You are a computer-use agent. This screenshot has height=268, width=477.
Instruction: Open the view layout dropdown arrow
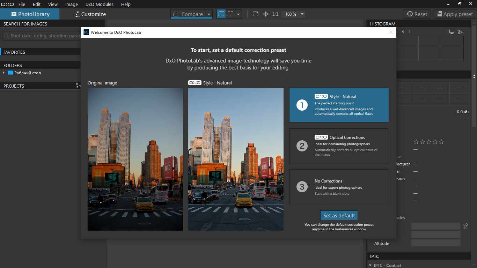tap(239, 14)
